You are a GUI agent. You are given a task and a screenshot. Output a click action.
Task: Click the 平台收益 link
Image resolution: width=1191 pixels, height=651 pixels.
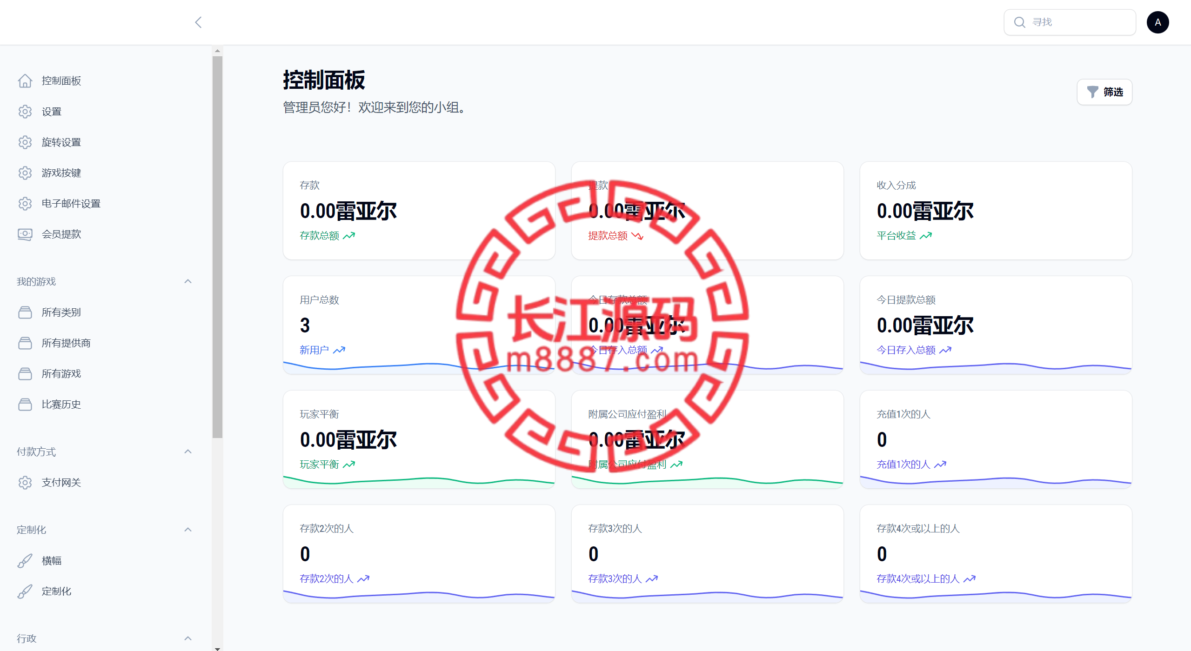point(897,236)
